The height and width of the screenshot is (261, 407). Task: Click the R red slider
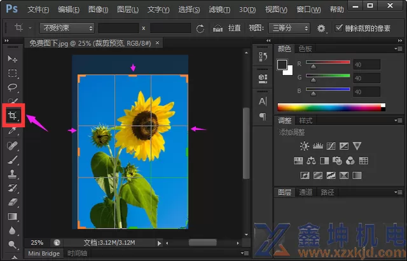click(328, 64)
